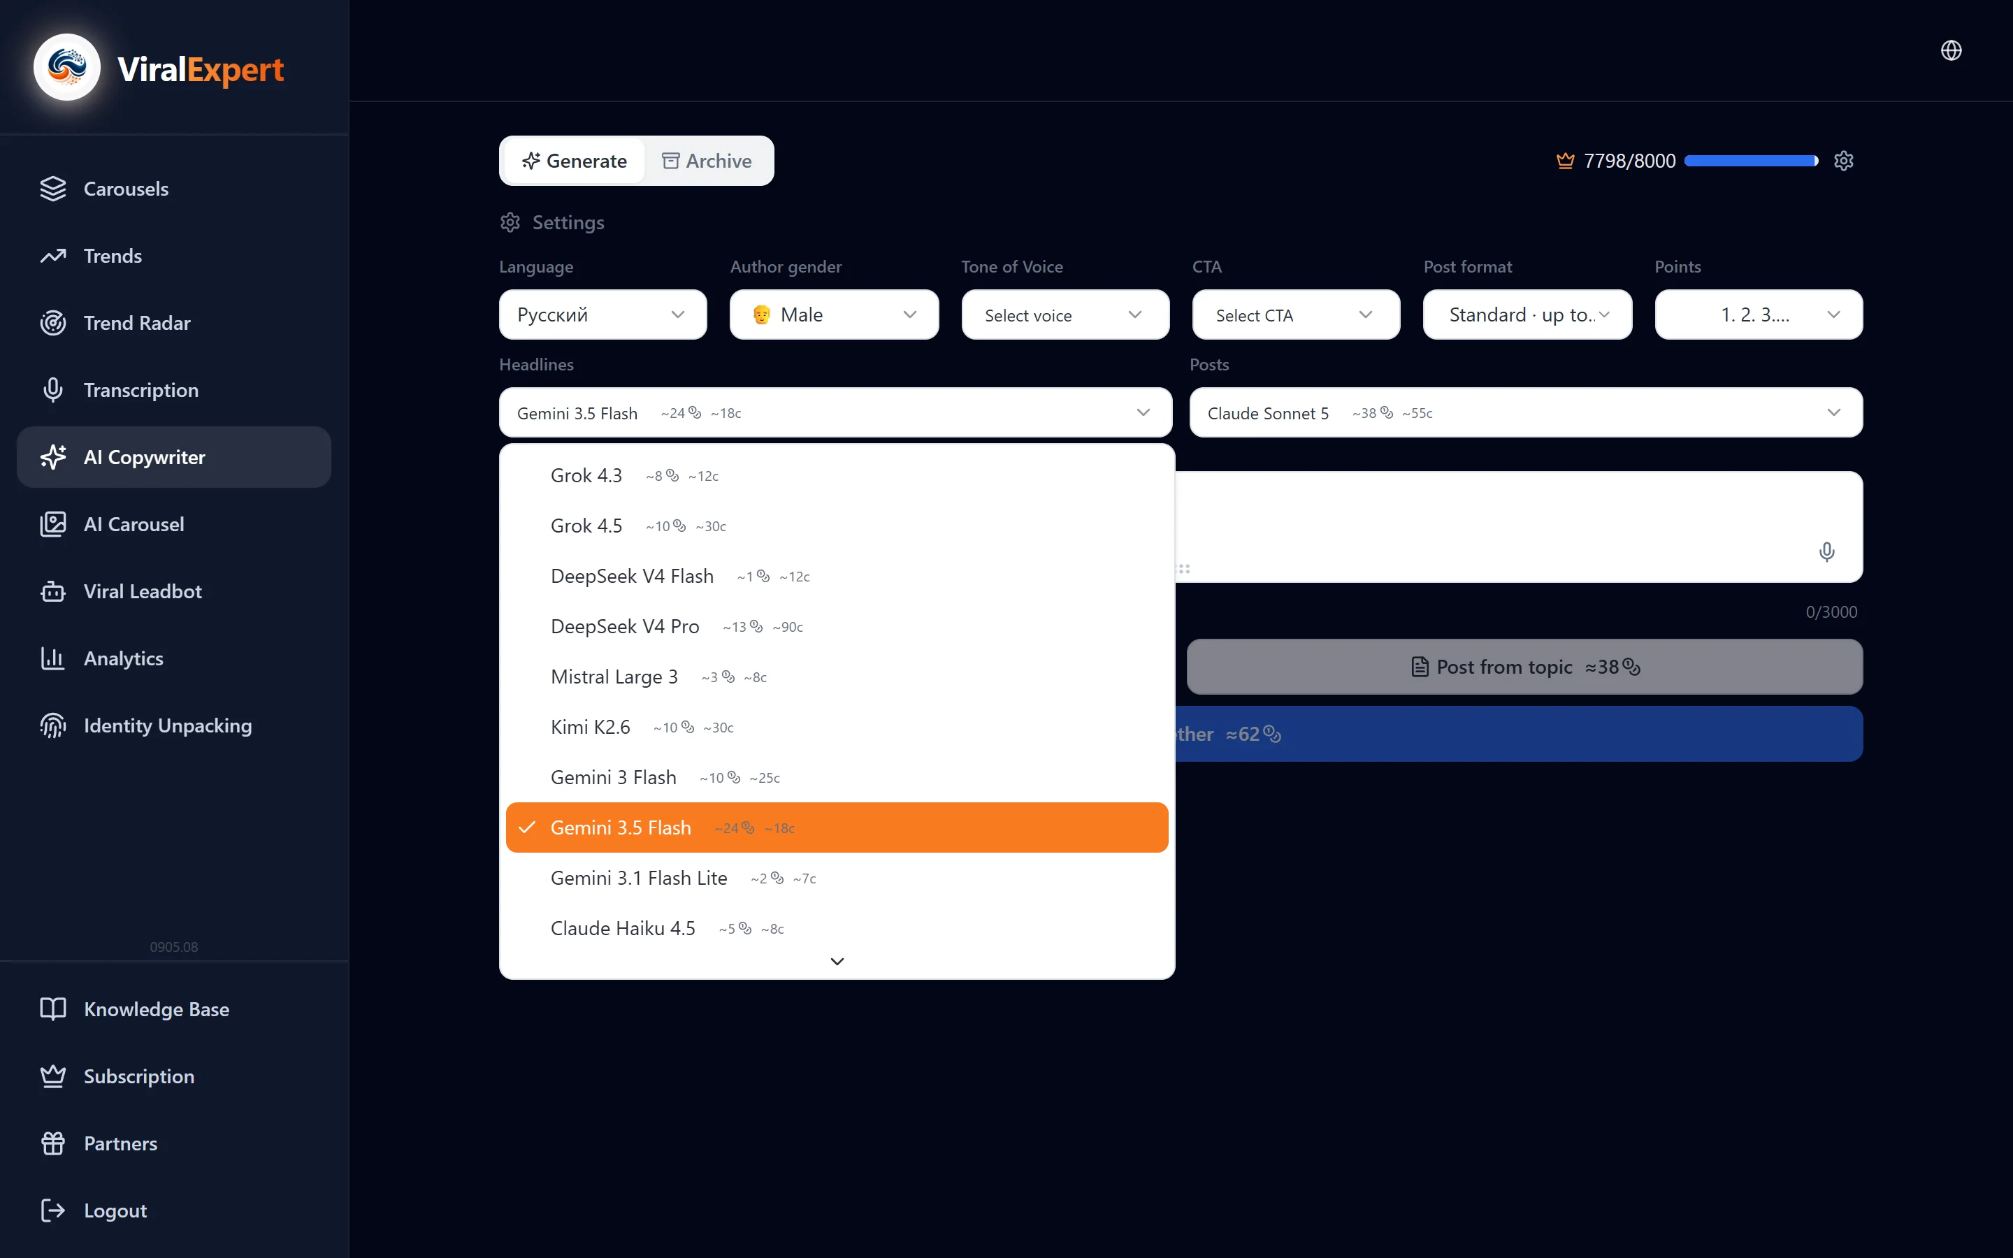Expand the Post format dropdown
Image resolution: width=2013 pixels, height=1258 pixels.
1527,314
